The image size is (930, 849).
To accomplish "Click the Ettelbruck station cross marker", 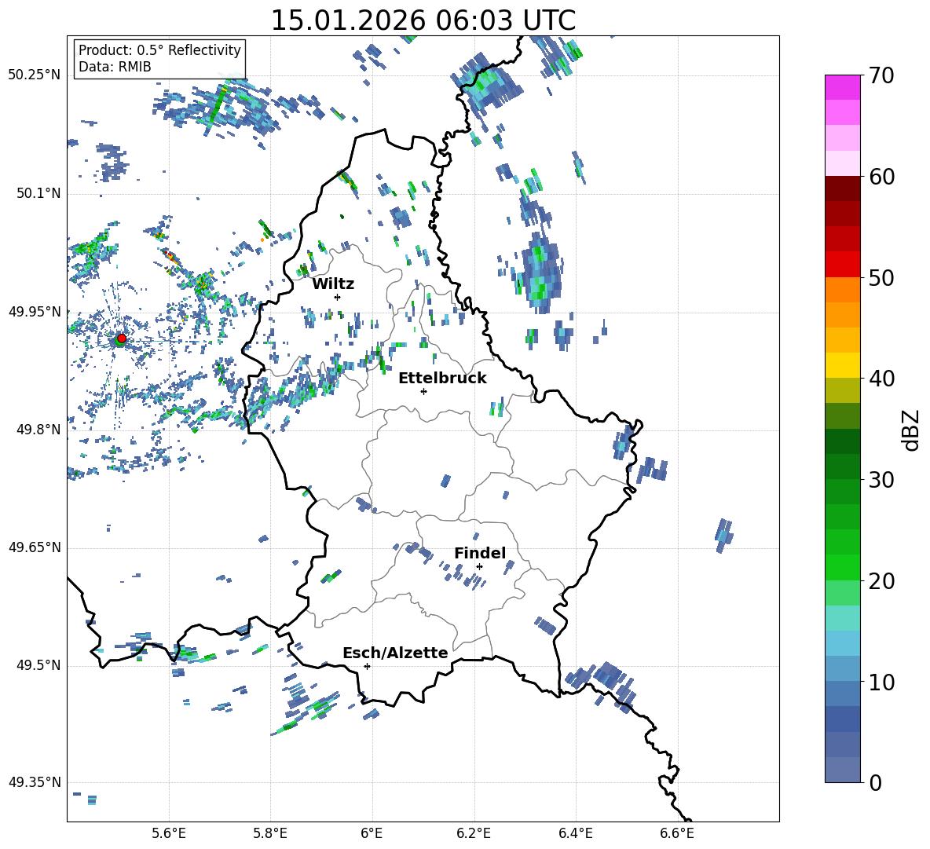I will pos(423,391).
